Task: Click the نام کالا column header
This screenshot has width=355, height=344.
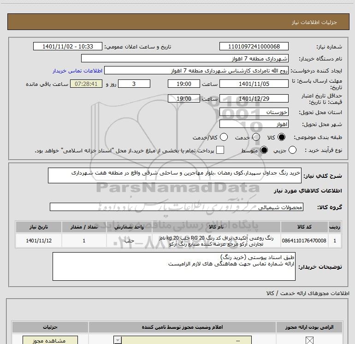Action: click(x=216, y=227)
